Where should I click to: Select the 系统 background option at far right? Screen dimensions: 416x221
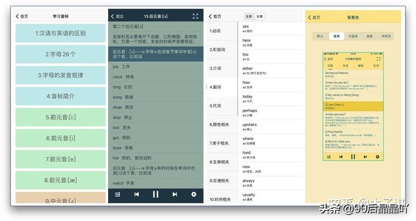(386, 36)
